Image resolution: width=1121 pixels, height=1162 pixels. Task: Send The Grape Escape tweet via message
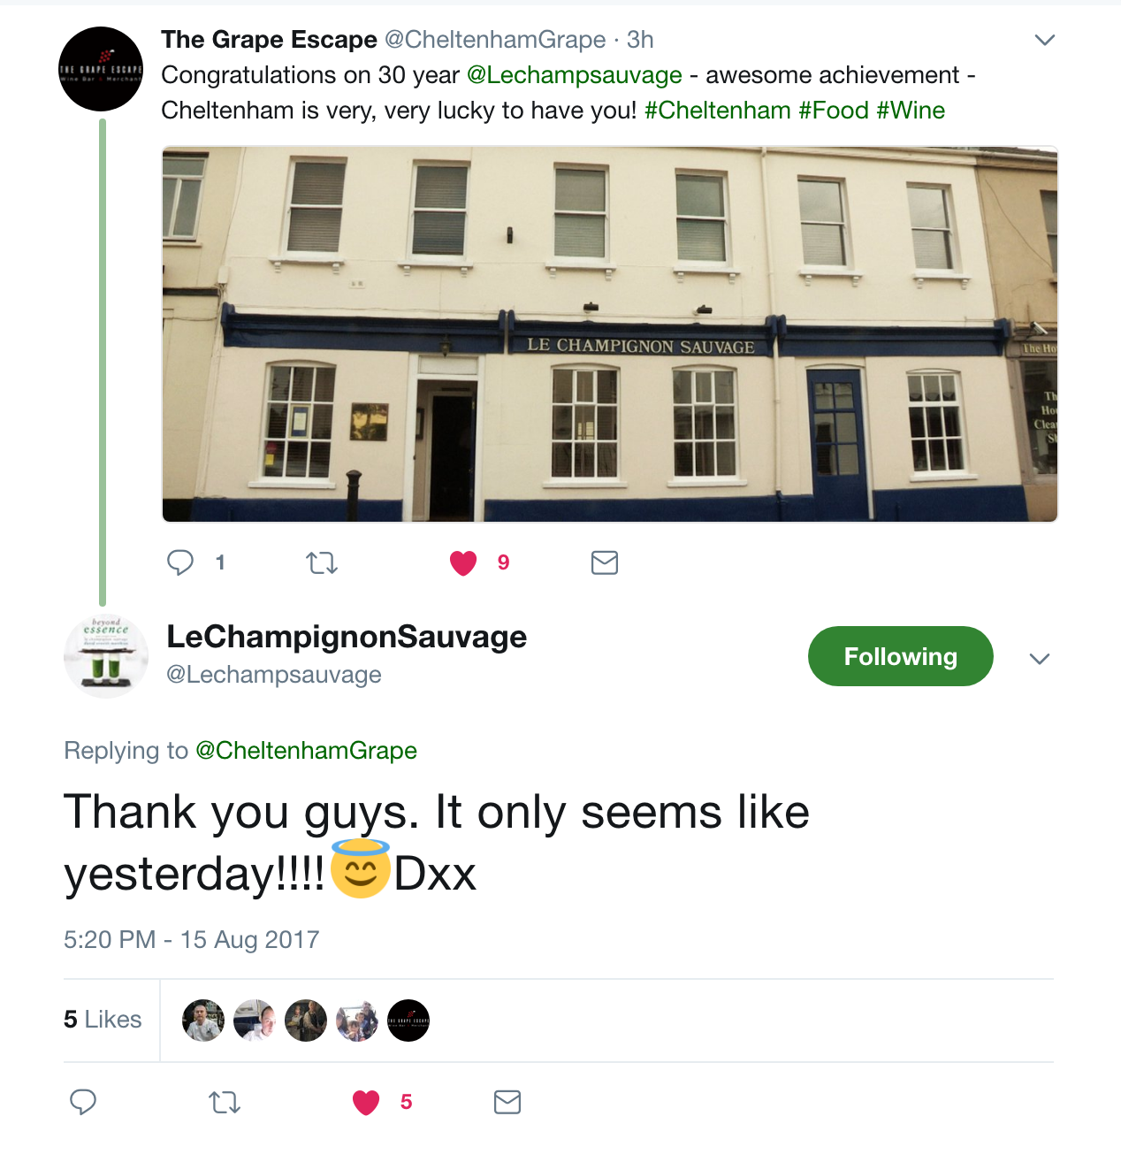[x=605, y=562]
